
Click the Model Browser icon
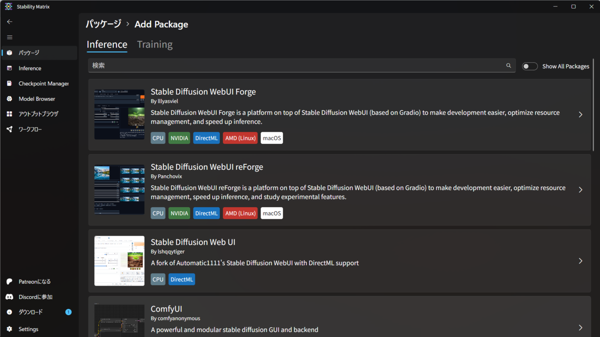[9, 99]
